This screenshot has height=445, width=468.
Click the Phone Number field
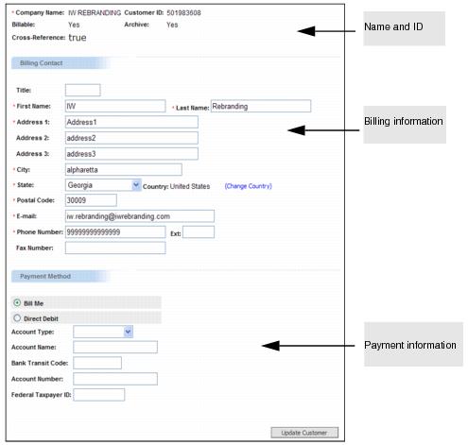[x=115, y=232]
